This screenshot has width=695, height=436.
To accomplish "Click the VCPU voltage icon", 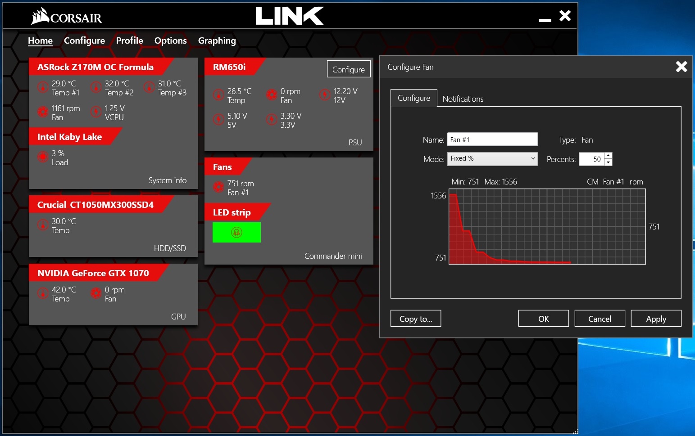I will pos(96,112).
